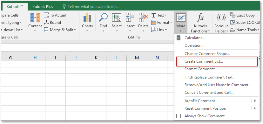Expand the Select dropdown arrow

pyautogui.click(x=117, y=31)
